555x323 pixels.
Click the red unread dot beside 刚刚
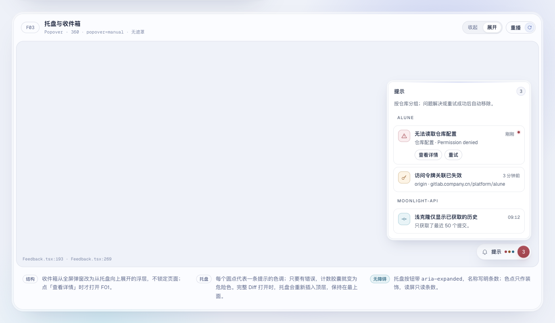[x=519, y=132]
